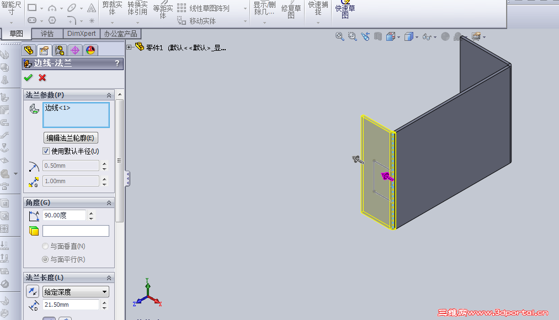Select 与面垂直 radio option
Image resolution: width=559 pixels, height=320 pixels.
(x=45, y=246)
